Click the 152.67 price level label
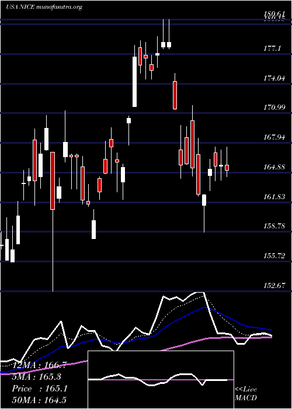The image size is (292, 409). tap(274, 286)
